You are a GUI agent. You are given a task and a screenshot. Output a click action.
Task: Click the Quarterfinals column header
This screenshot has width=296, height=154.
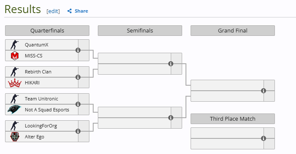47,31
